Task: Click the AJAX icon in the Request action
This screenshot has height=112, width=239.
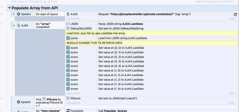Action: coord(68,14)
